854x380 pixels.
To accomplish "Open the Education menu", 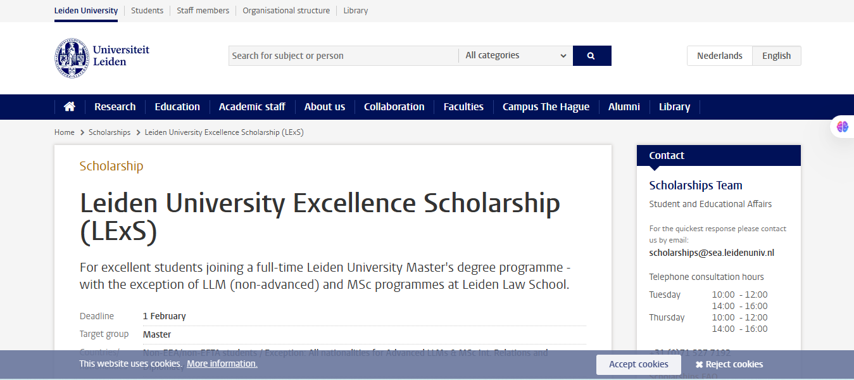I will click(177, 106).
